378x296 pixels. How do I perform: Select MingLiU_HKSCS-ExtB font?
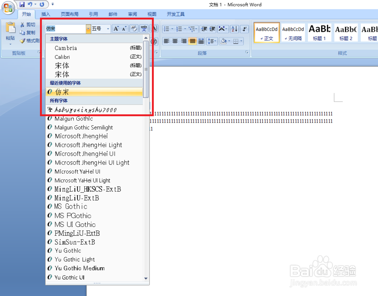[x=94, y=189]
